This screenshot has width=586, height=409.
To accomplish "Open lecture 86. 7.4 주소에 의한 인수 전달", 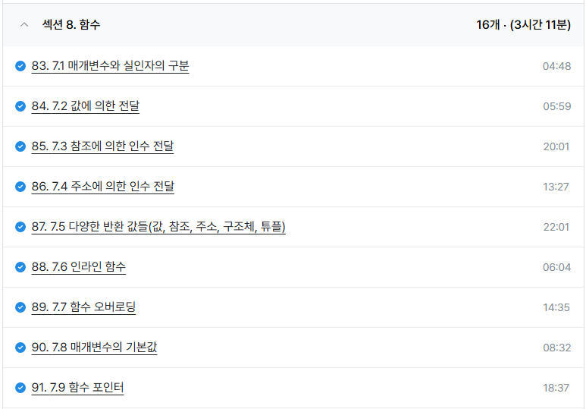I will point(103,187).
